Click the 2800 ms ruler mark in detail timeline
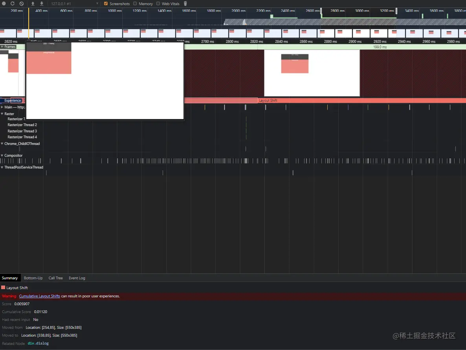 click(x=232, y=42)
